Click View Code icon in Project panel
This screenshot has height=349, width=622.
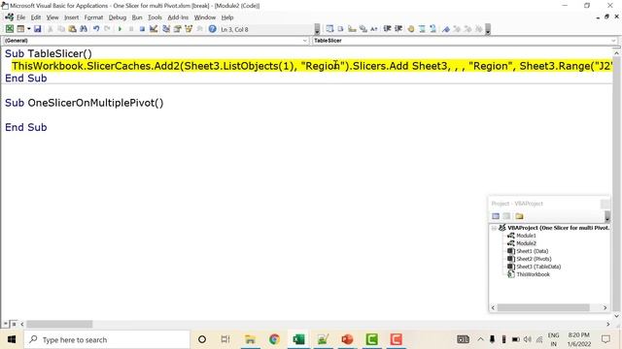pos(496,216)
